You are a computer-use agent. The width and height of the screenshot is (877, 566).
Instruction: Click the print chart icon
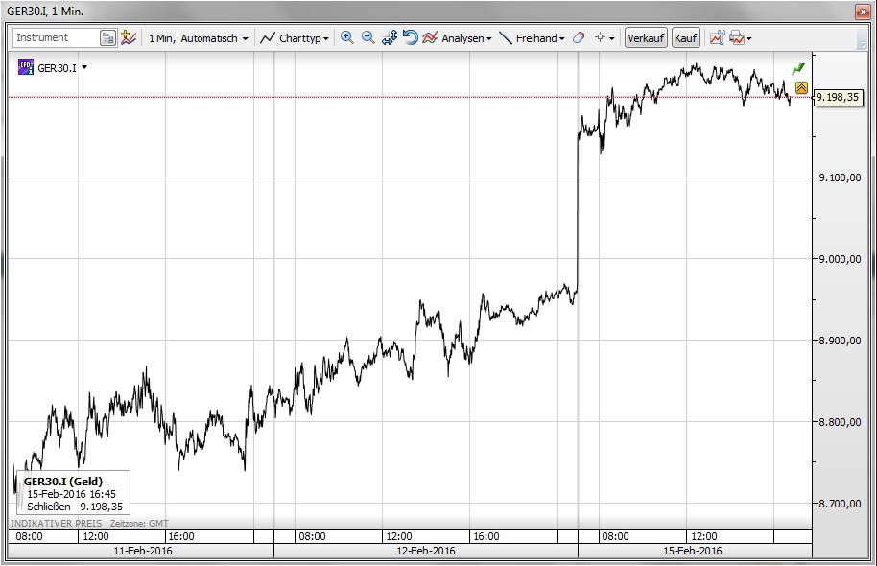tap(737, 37)
